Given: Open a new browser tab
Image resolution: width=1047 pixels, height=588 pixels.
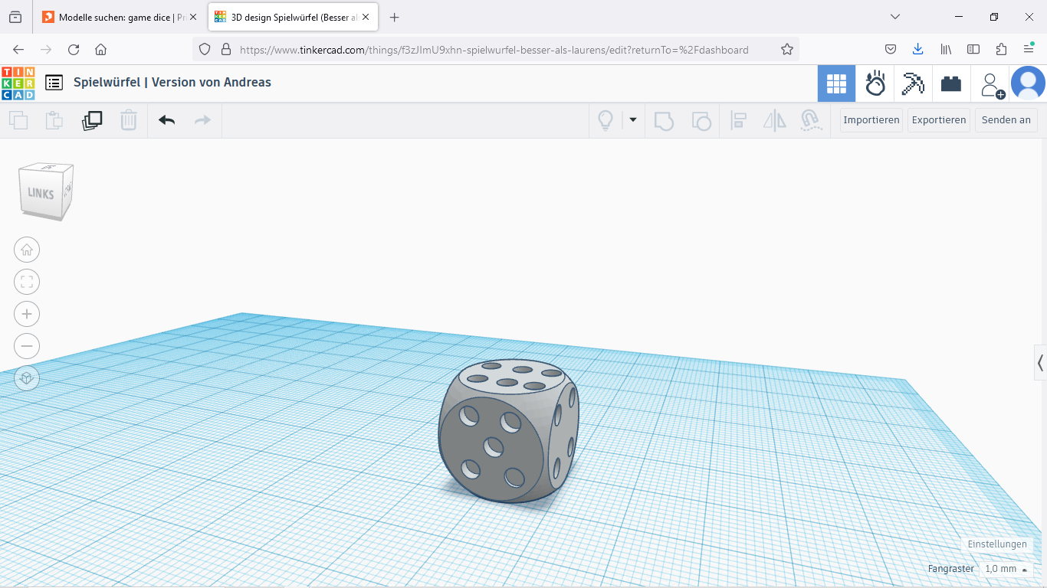Looking at the screenshot, I should 394,17.
